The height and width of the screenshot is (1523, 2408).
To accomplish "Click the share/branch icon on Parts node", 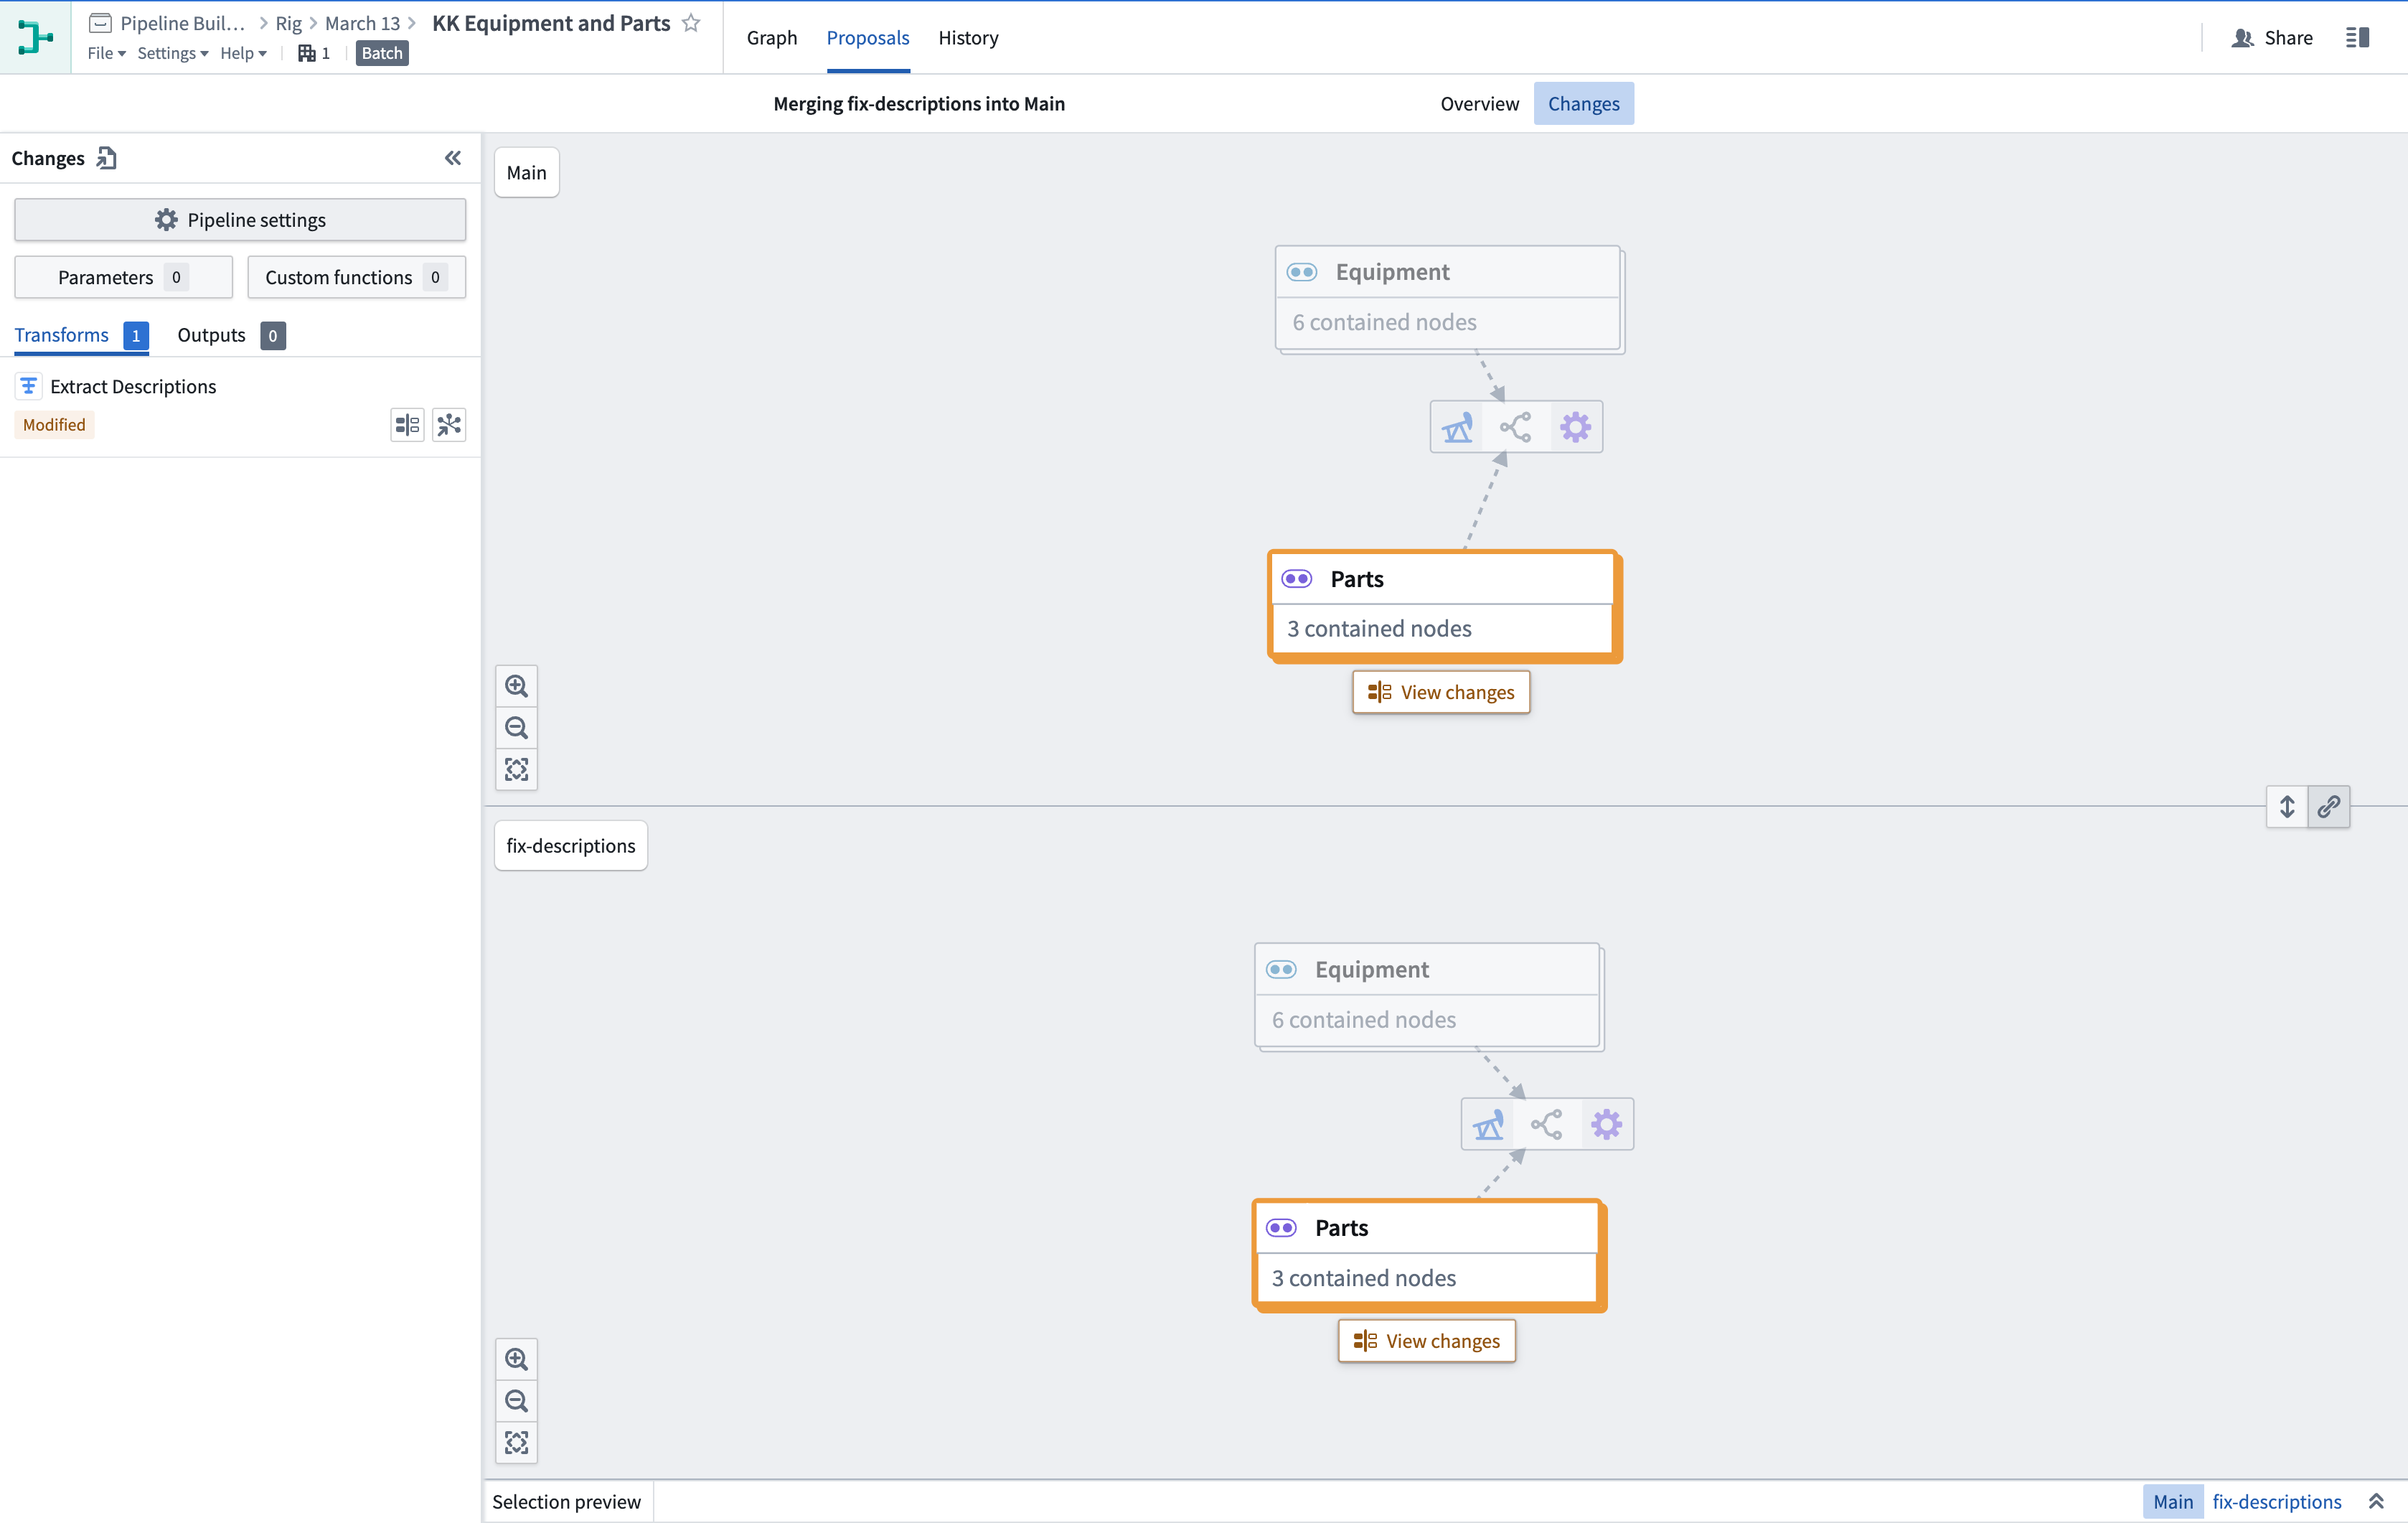I will (x=1513, y=425).
